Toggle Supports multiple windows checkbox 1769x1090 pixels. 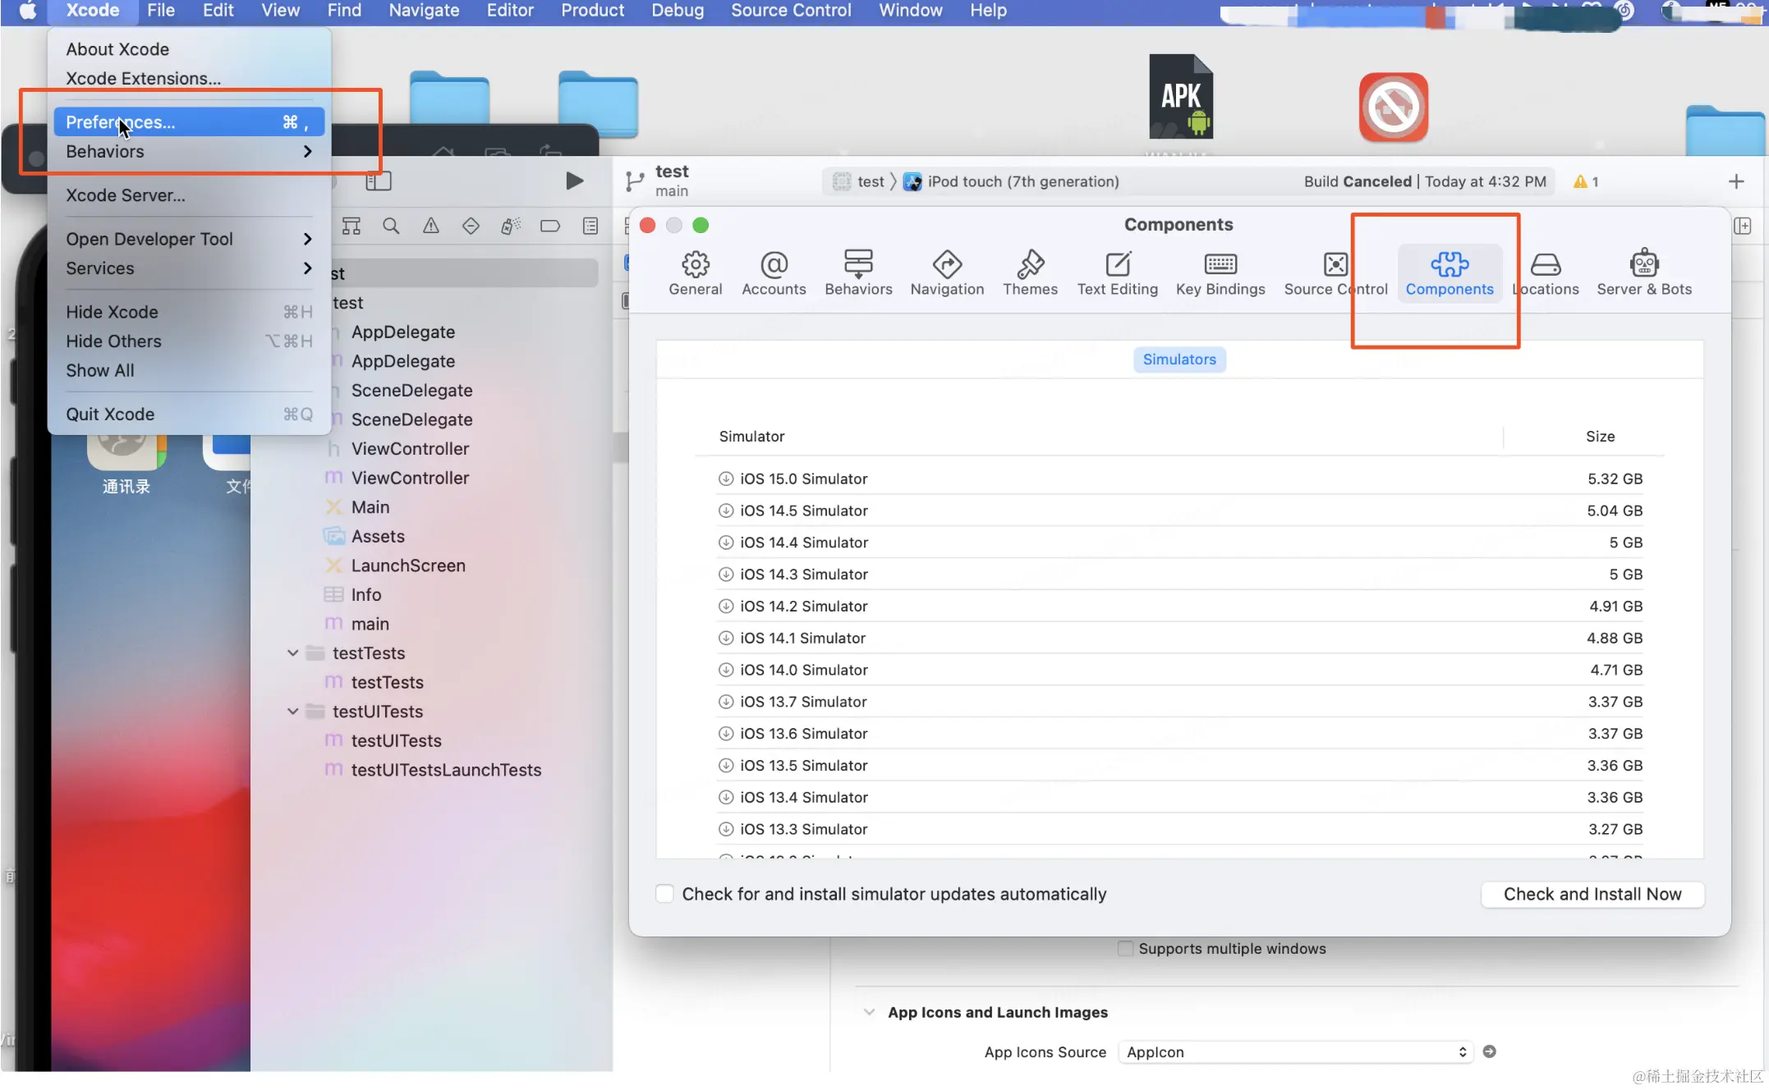[1125, 948]
